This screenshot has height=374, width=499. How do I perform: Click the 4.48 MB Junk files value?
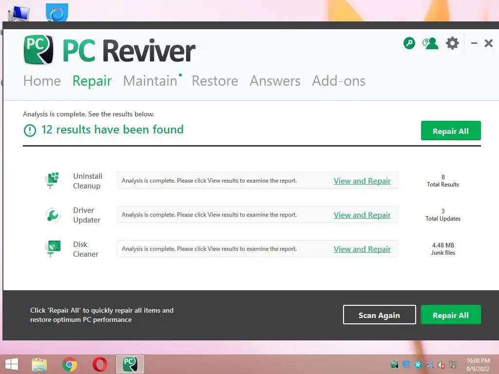point(443,249)
